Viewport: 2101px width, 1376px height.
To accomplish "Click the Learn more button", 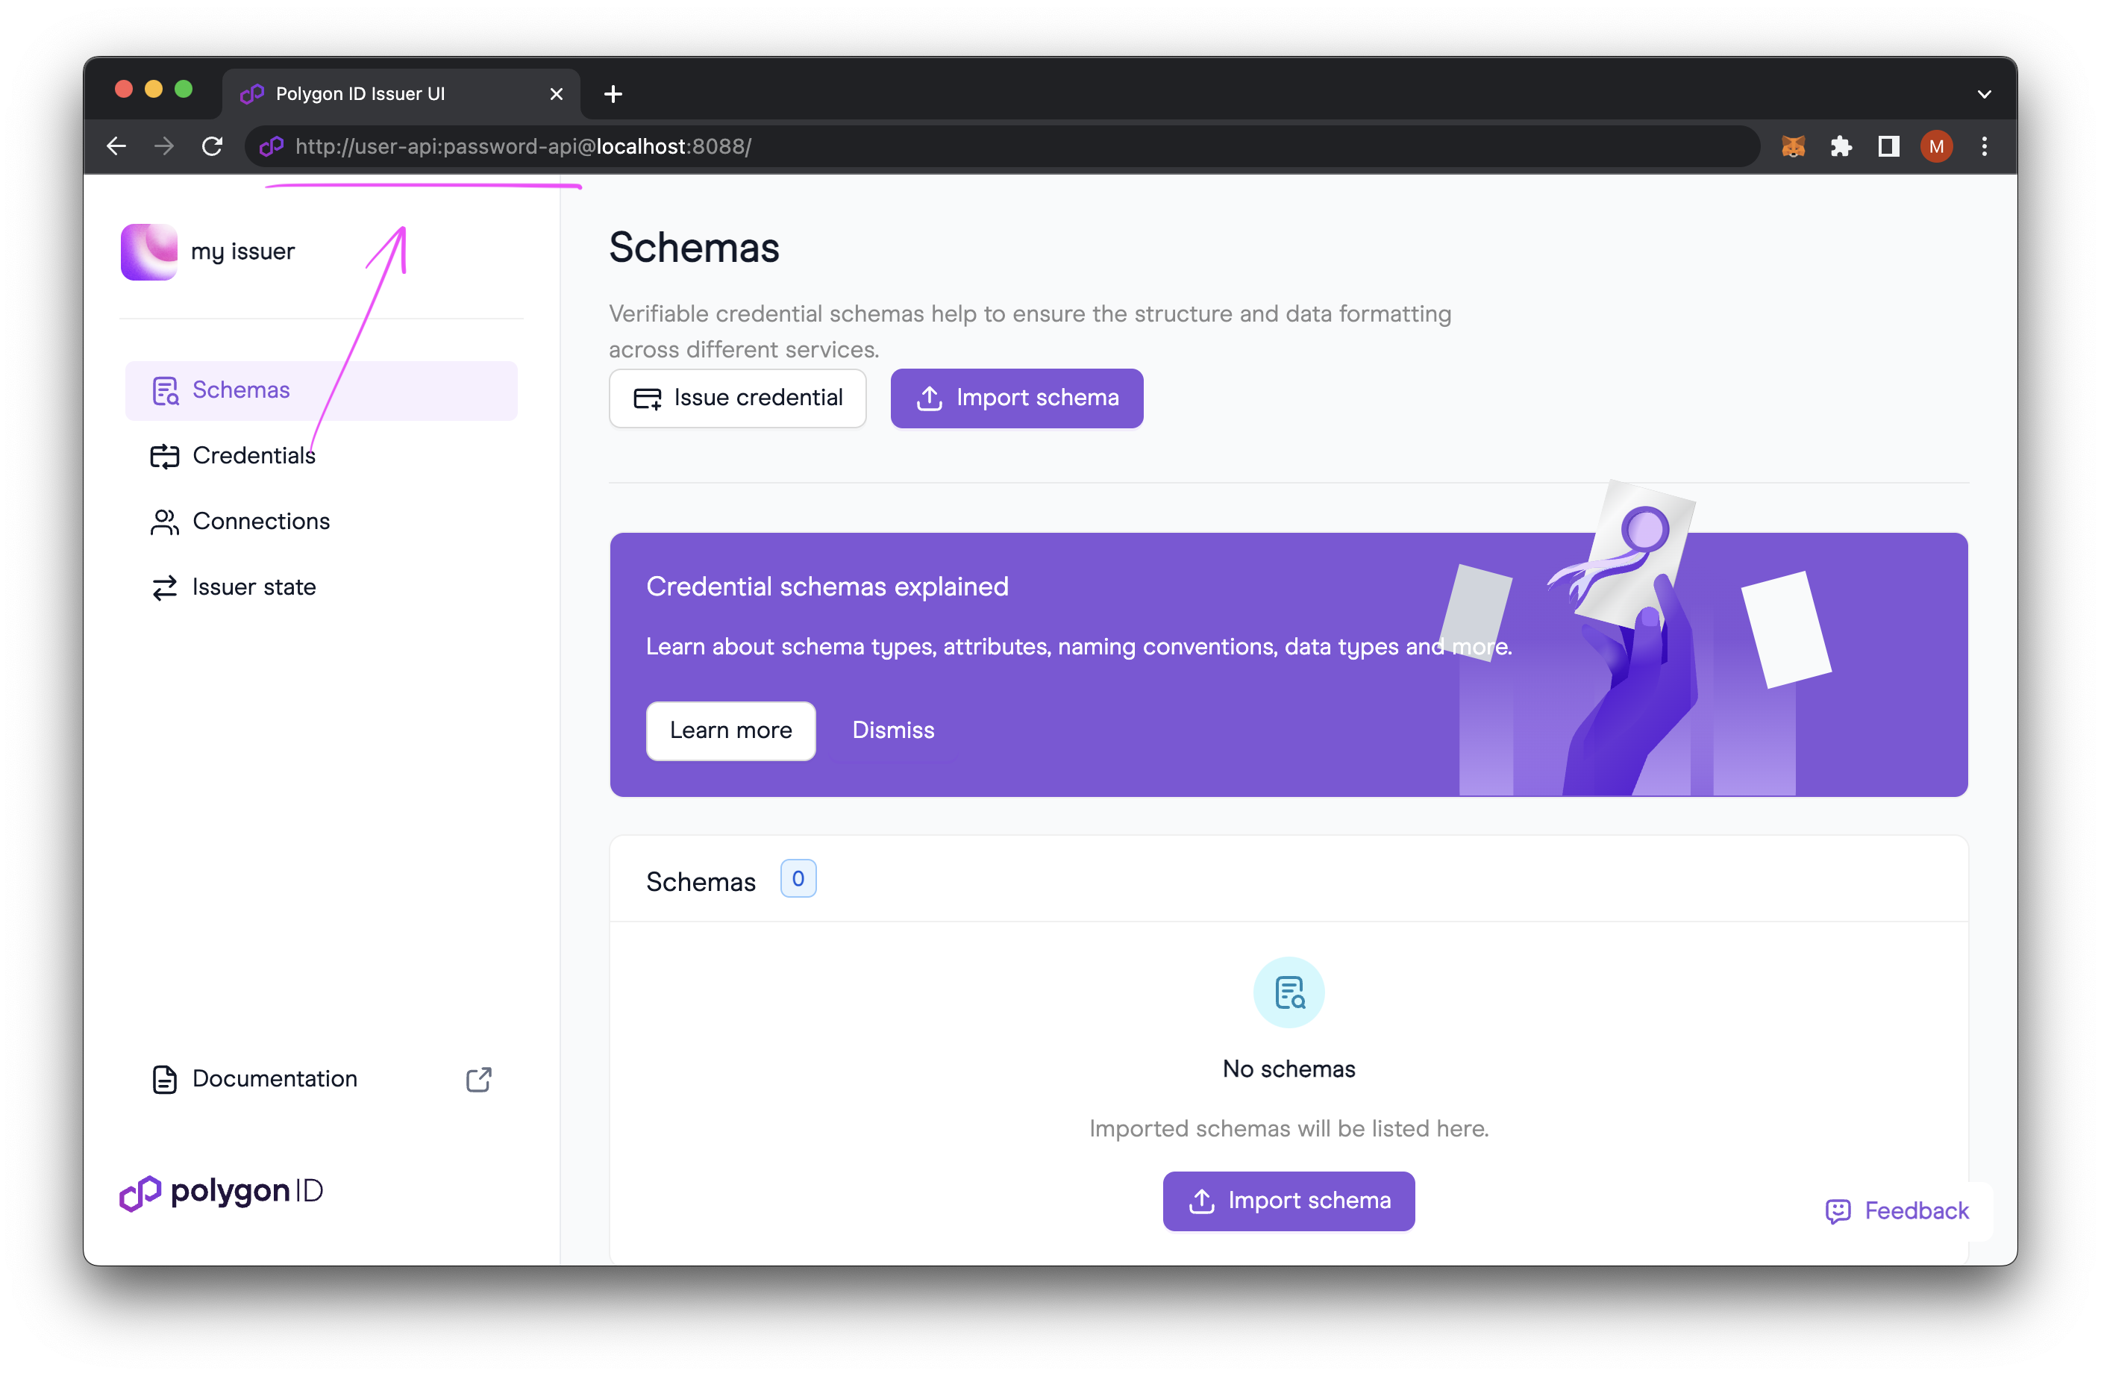I will 729,730.
